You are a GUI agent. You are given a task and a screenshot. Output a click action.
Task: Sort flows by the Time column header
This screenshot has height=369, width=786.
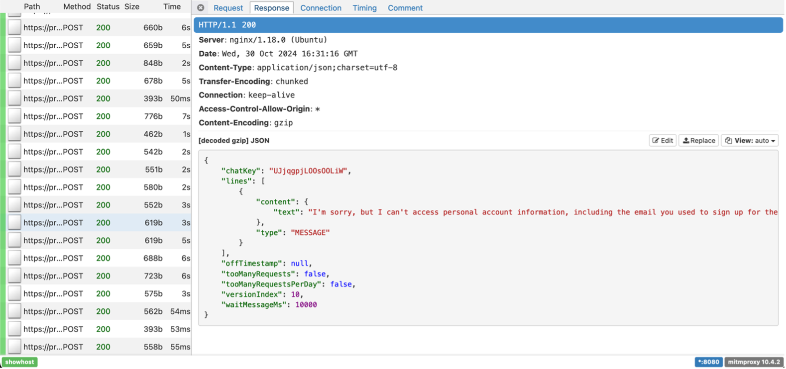point(172,6)
